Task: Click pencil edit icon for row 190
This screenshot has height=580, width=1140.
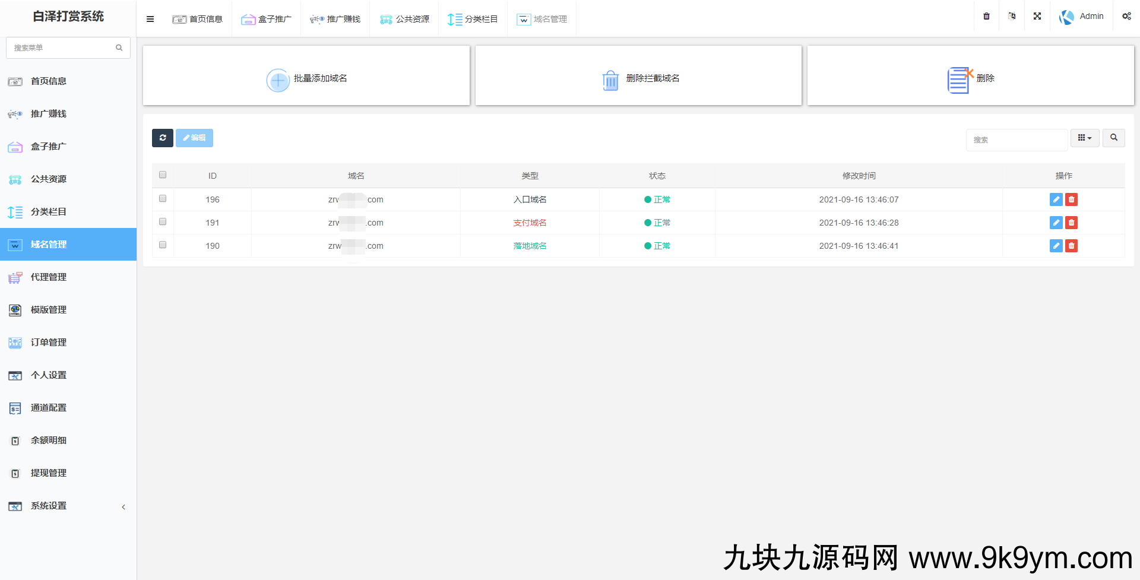Action: pos(1056,246)
